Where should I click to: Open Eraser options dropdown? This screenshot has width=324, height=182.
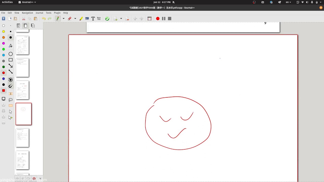click(x=75, y=18)
